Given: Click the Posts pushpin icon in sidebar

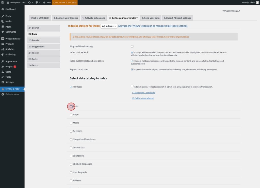Looking at the screenshot, I should click(x=3, y=16).
